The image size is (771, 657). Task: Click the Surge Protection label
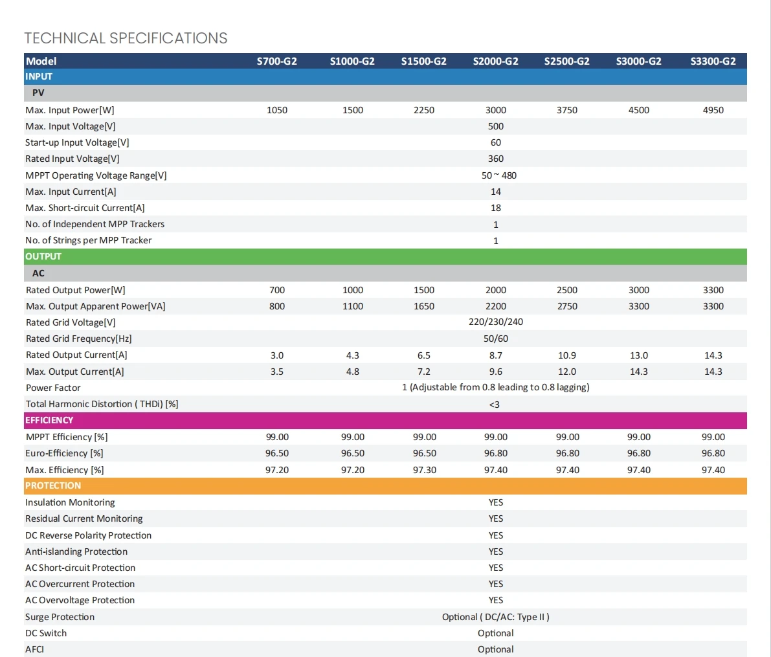point(60,617)
